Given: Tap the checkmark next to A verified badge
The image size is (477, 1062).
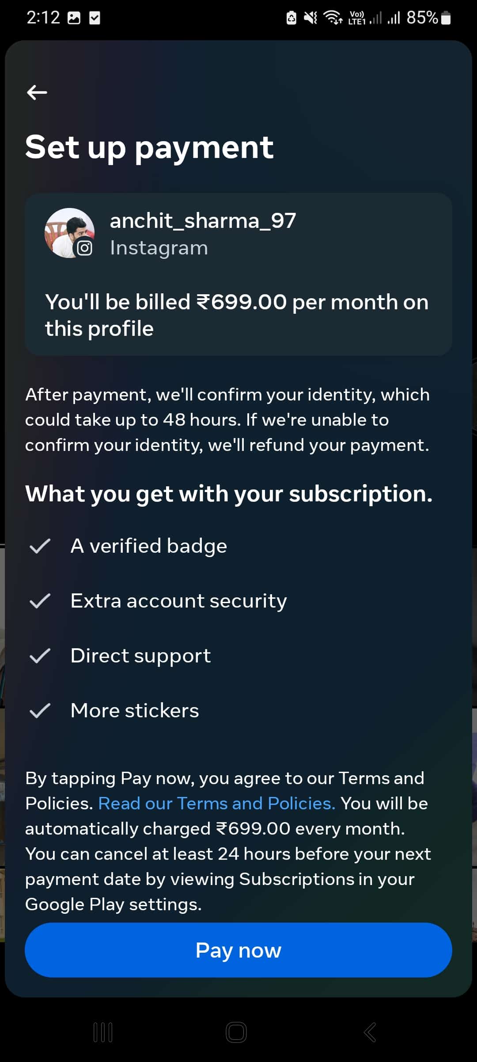Looking at the screenshot, I should (x=41, y=546).
